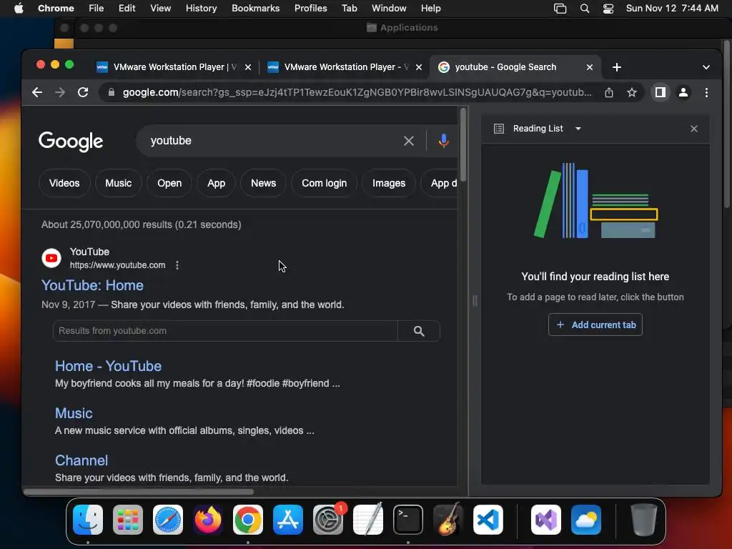
Task: Filter results by Images chip
Action: coord(388,183)
